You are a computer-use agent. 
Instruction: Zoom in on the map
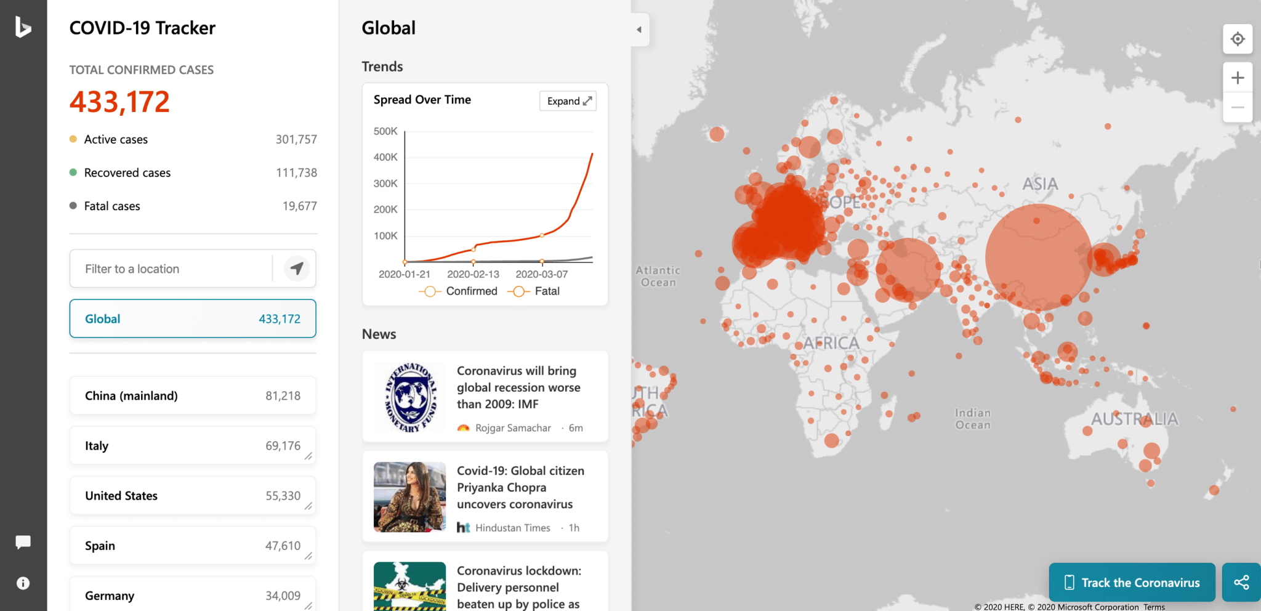point(1237,78)
